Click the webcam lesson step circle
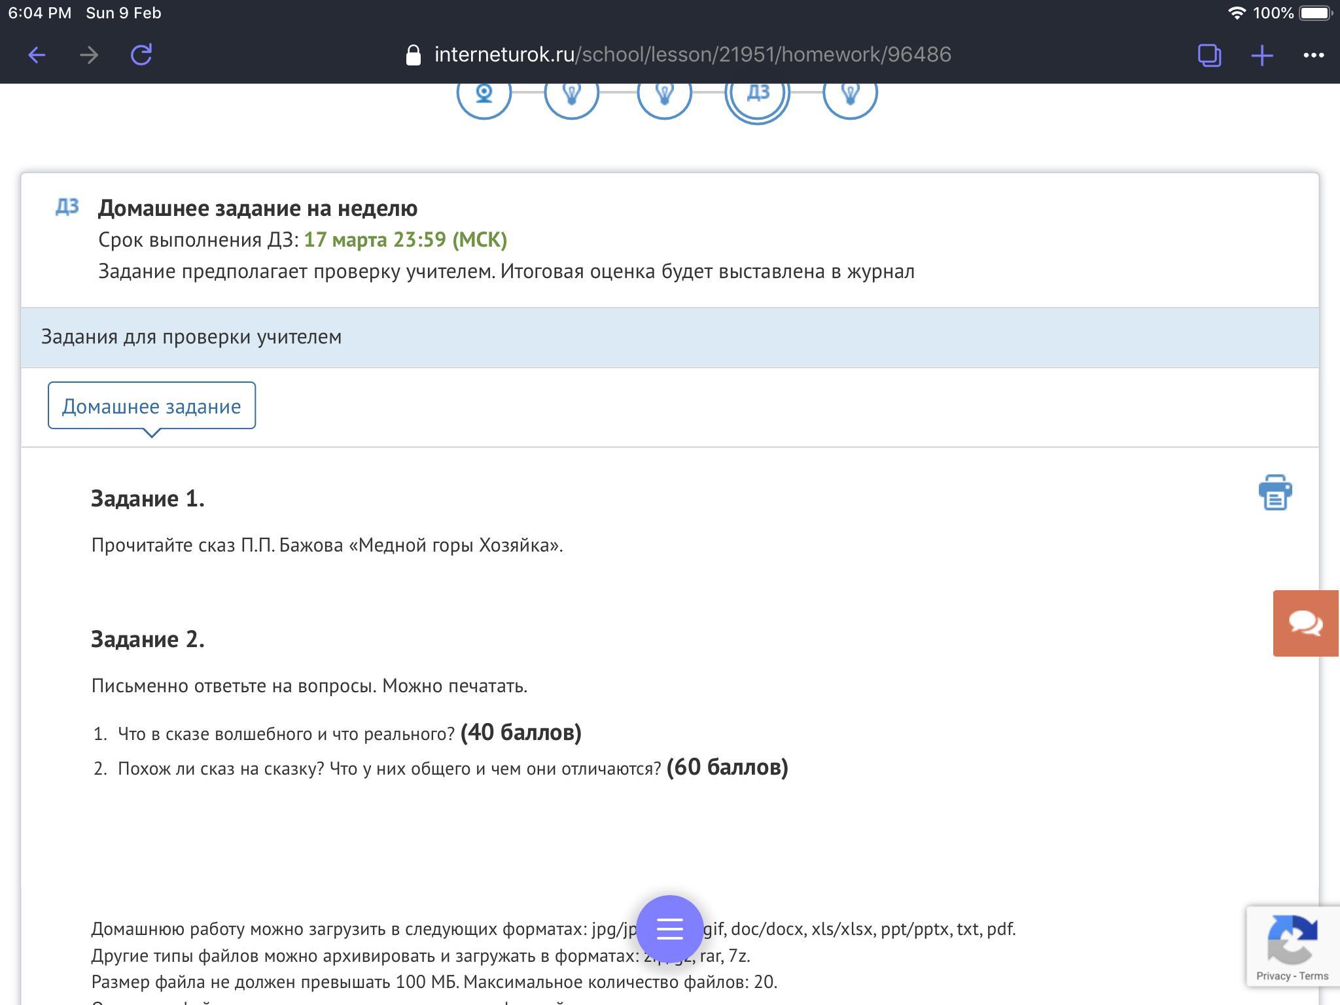 pyautogui.click(x=484, y=95)
